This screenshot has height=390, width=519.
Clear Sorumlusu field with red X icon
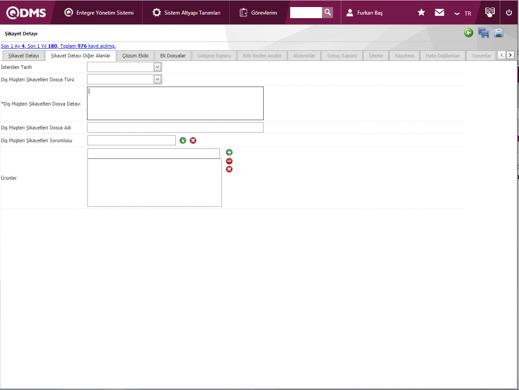tap(193, 140)
